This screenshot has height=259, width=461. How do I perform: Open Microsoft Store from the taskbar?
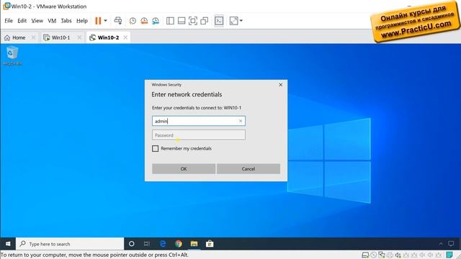[x=210, y=244]
